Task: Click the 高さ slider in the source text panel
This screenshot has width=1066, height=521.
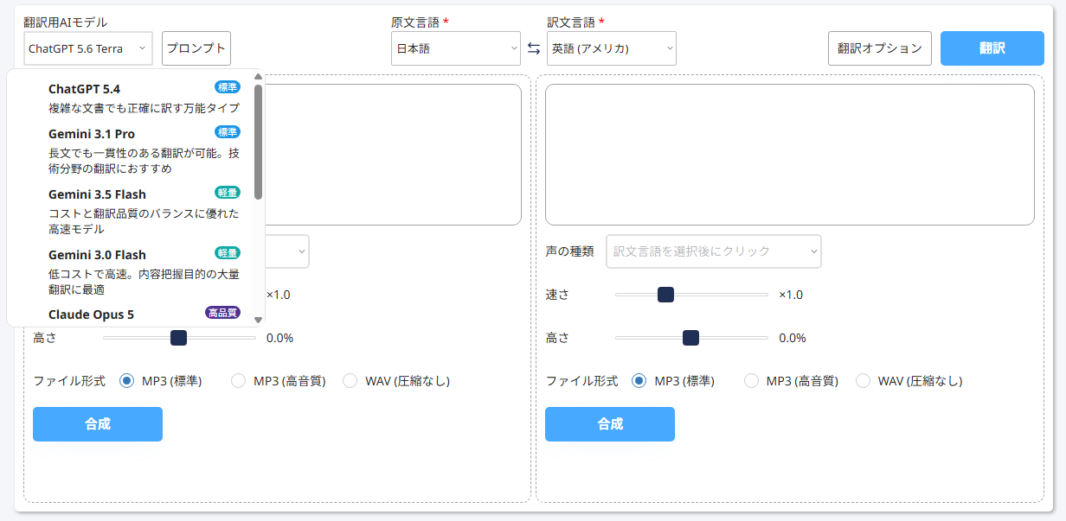Action: (x=179, y=338)
